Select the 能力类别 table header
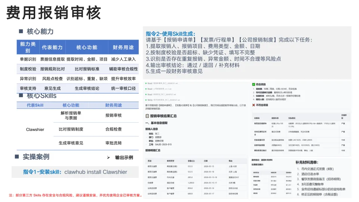This screenshot has width=359, height=202. 28,47
